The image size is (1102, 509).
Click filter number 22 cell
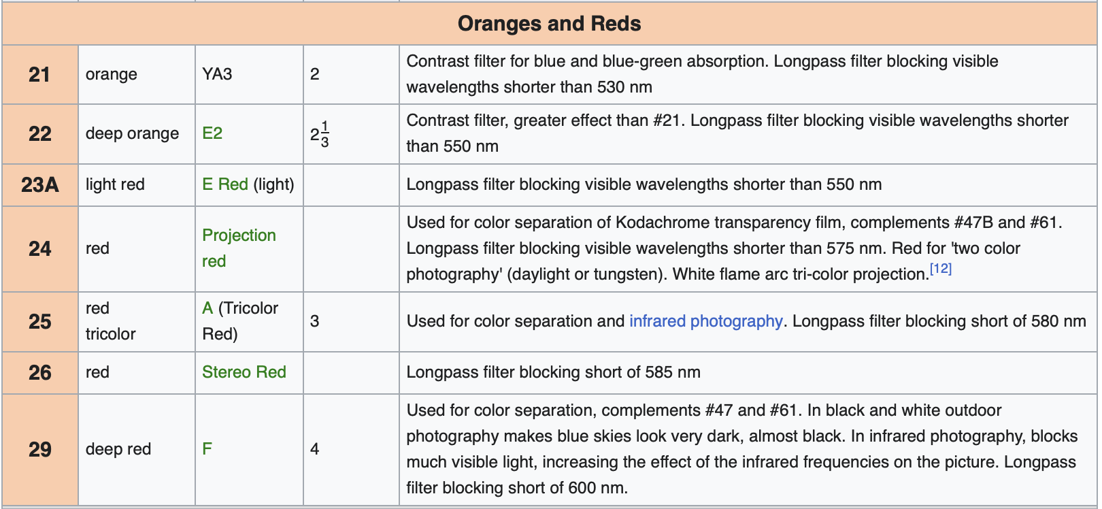[x=40, y=134]
